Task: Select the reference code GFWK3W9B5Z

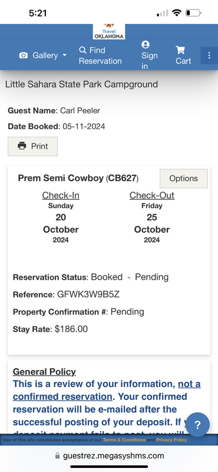Action: [x=88, y=294]
